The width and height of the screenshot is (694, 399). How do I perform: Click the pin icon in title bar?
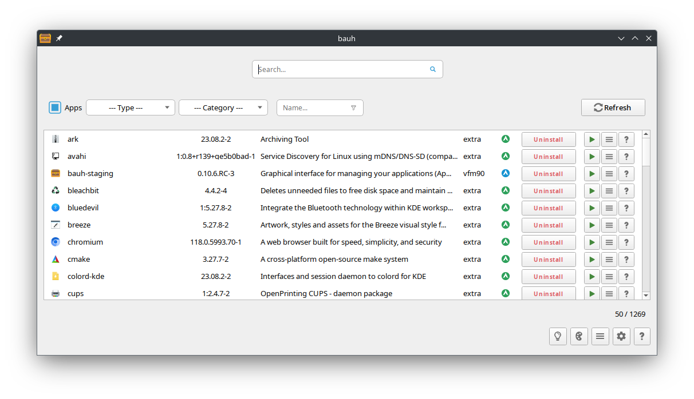click(59, 38)
